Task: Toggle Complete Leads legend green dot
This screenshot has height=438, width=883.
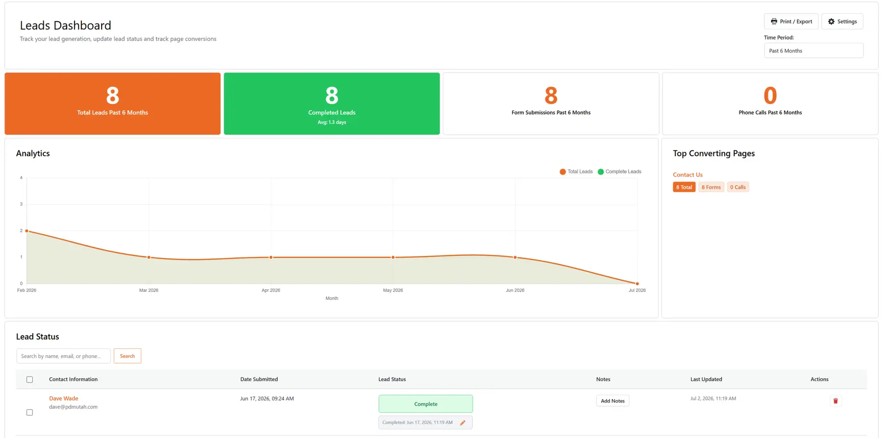Action: point(601,172)
